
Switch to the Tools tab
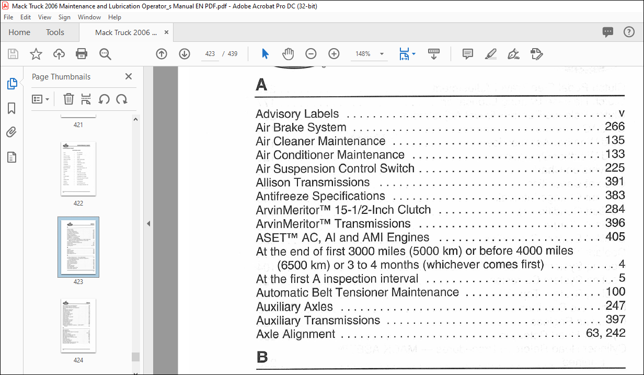(55, 32)
